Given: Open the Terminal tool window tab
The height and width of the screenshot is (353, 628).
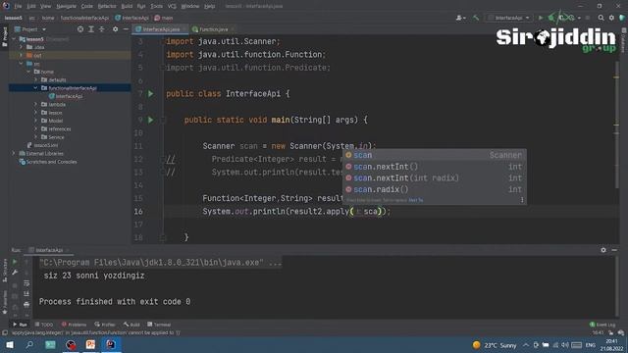Looking at the screenshot, I should pyautogui.click(x=159, y=325).
